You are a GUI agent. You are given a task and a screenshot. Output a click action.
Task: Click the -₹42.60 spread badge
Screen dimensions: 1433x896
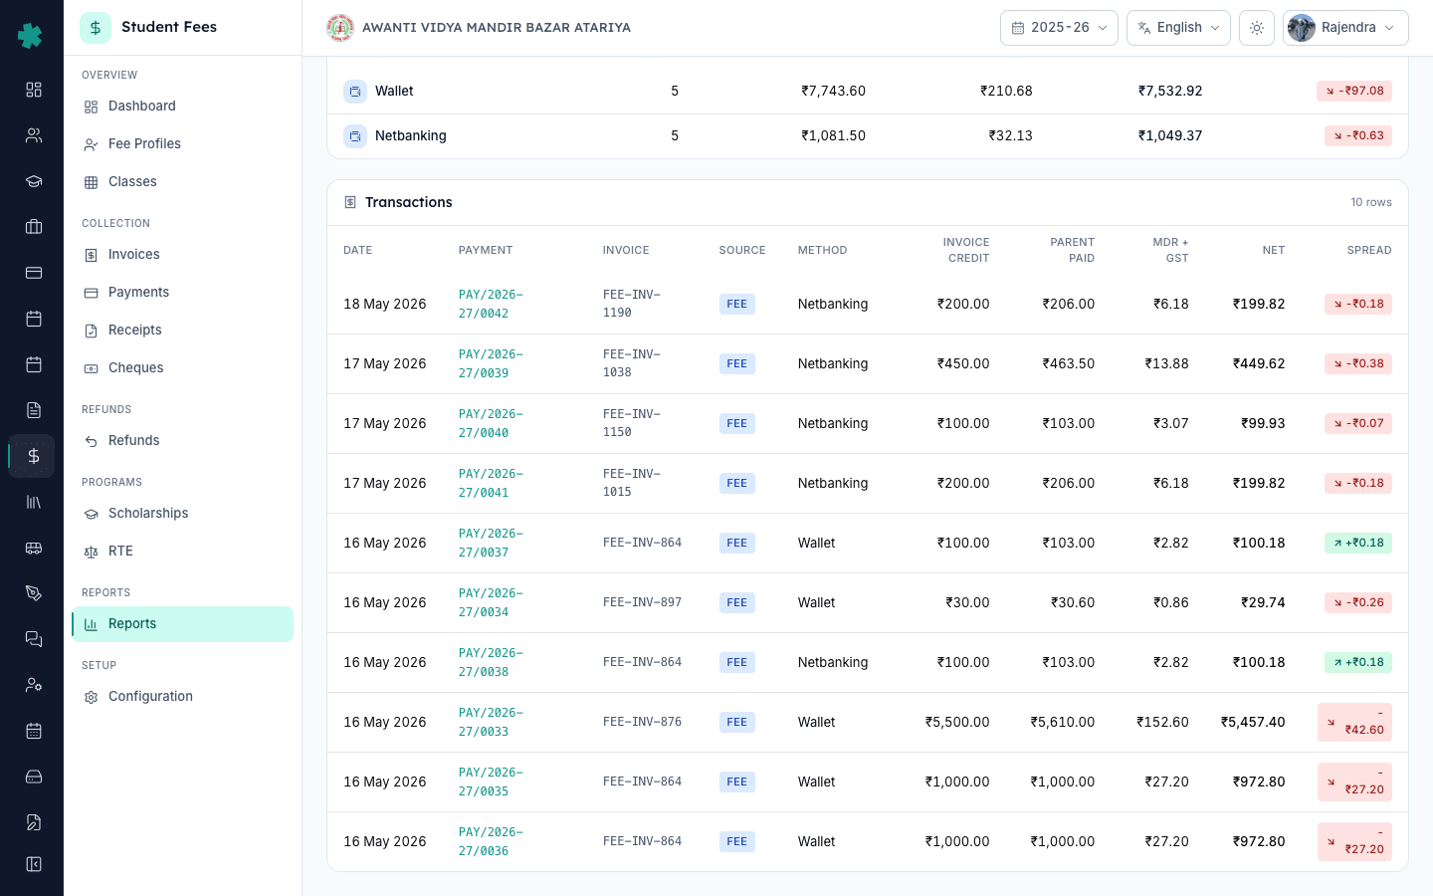pyautogui.click(x=1354, y=723)
